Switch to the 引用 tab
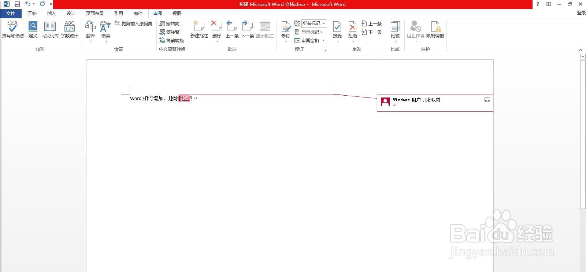Screen dimensions: 586x272 119,13
